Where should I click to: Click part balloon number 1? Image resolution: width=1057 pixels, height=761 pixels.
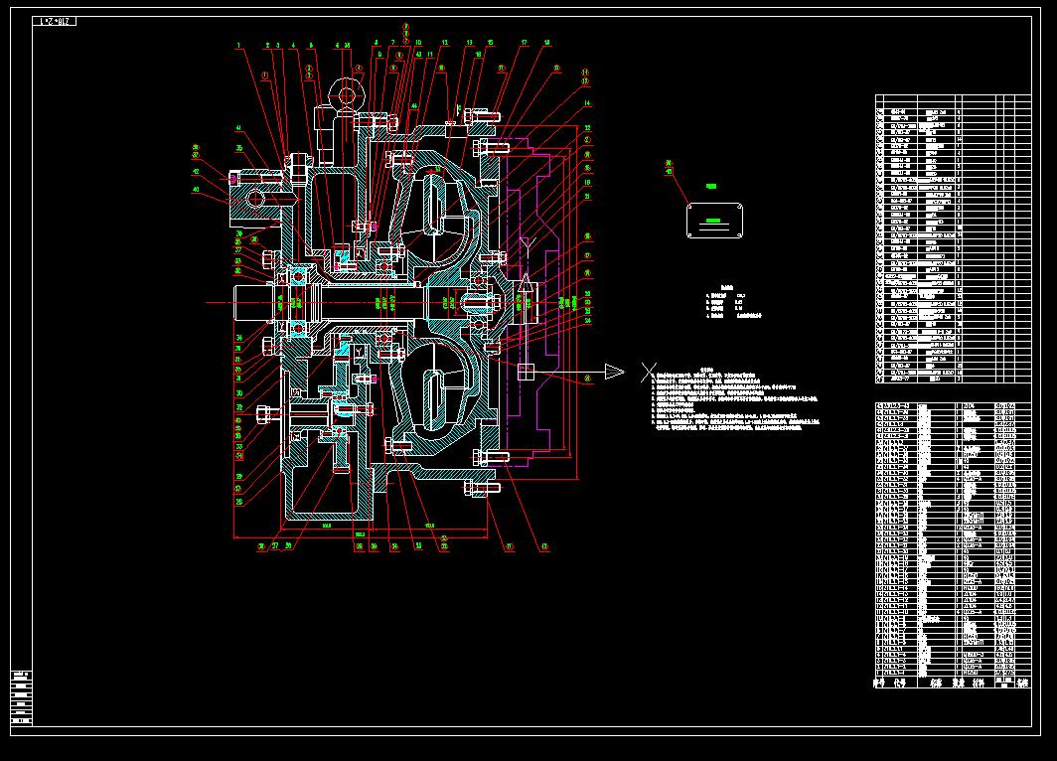coord(238,46)
